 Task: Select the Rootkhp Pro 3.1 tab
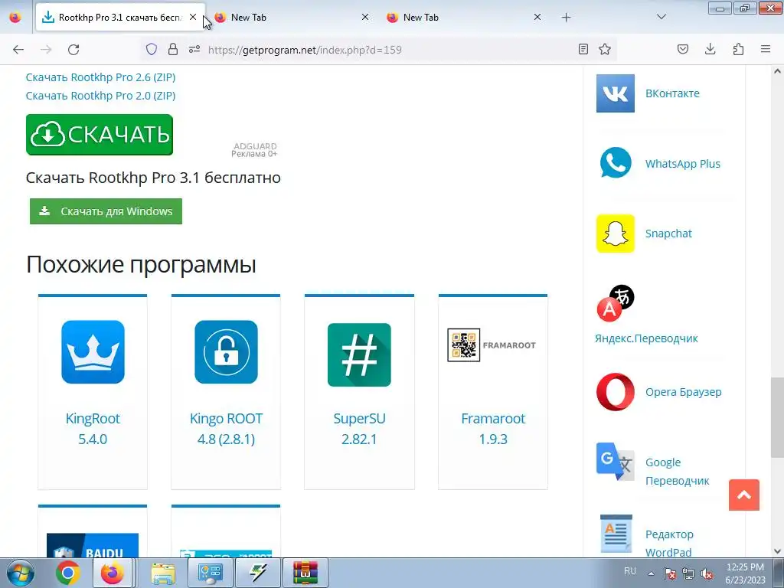pos(120,18)
